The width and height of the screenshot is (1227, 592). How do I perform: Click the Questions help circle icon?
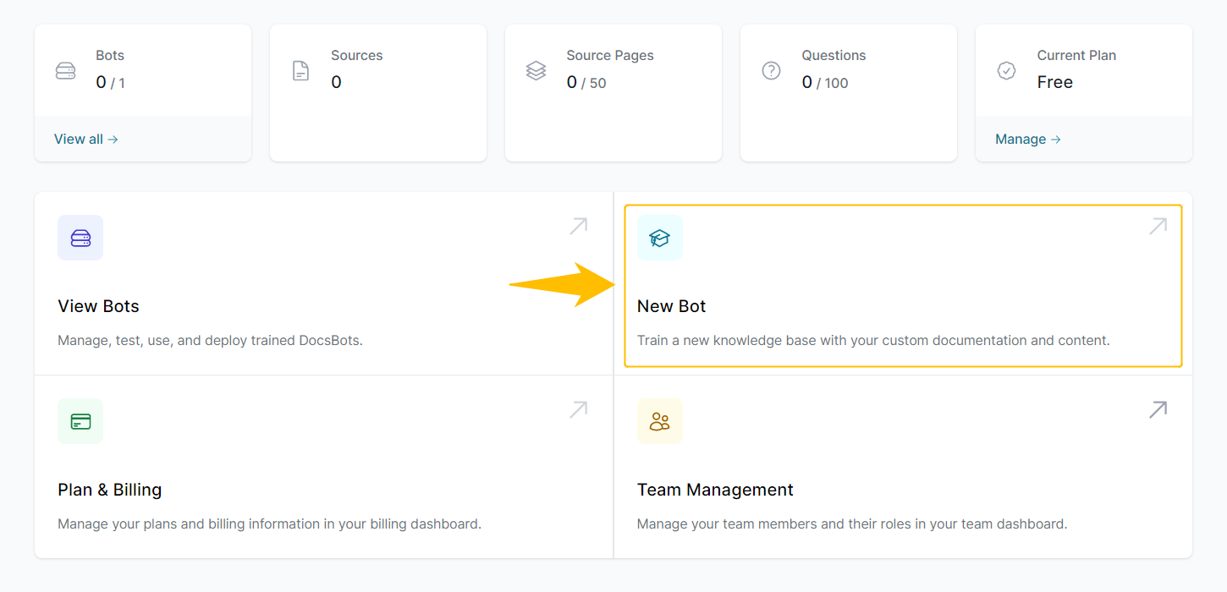771,71
